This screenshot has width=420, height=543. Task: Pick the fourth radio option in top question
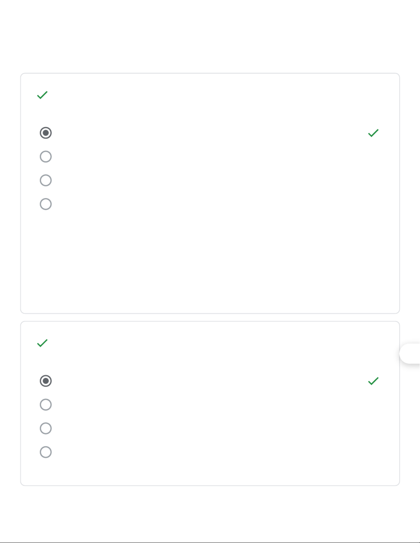(46, 204)
